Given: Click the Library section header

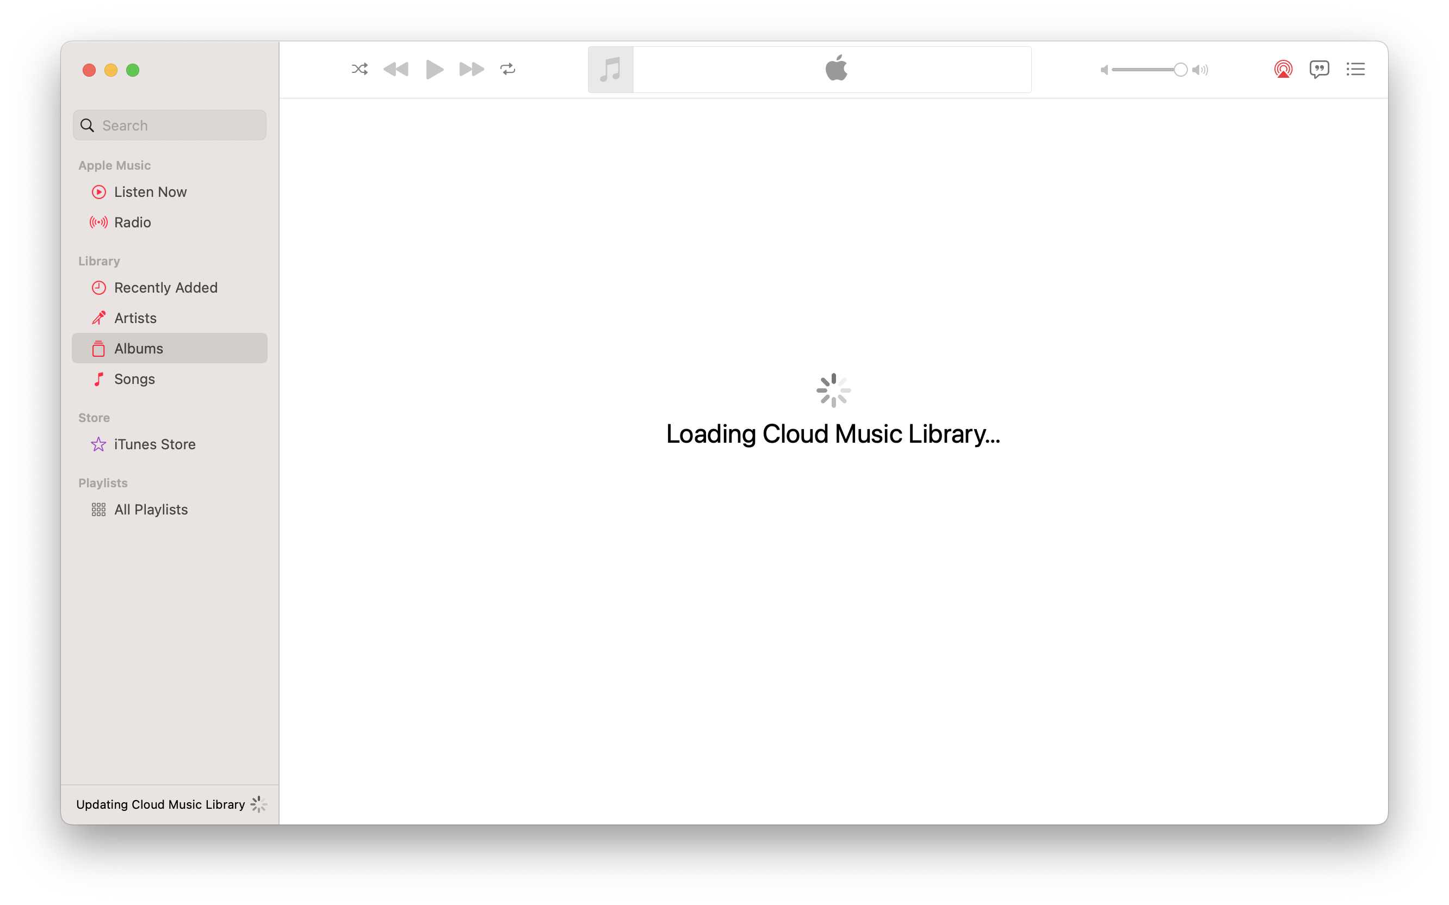Looking at the screenshot, I should (100, 261).
